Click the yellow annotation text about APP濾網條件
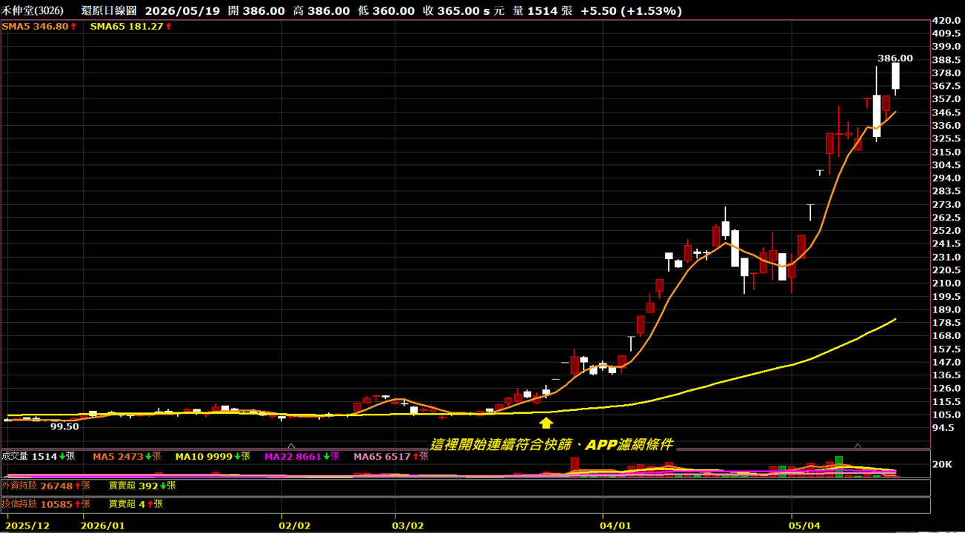This screenshot has width=965, height=533. (x=552, y=444)
